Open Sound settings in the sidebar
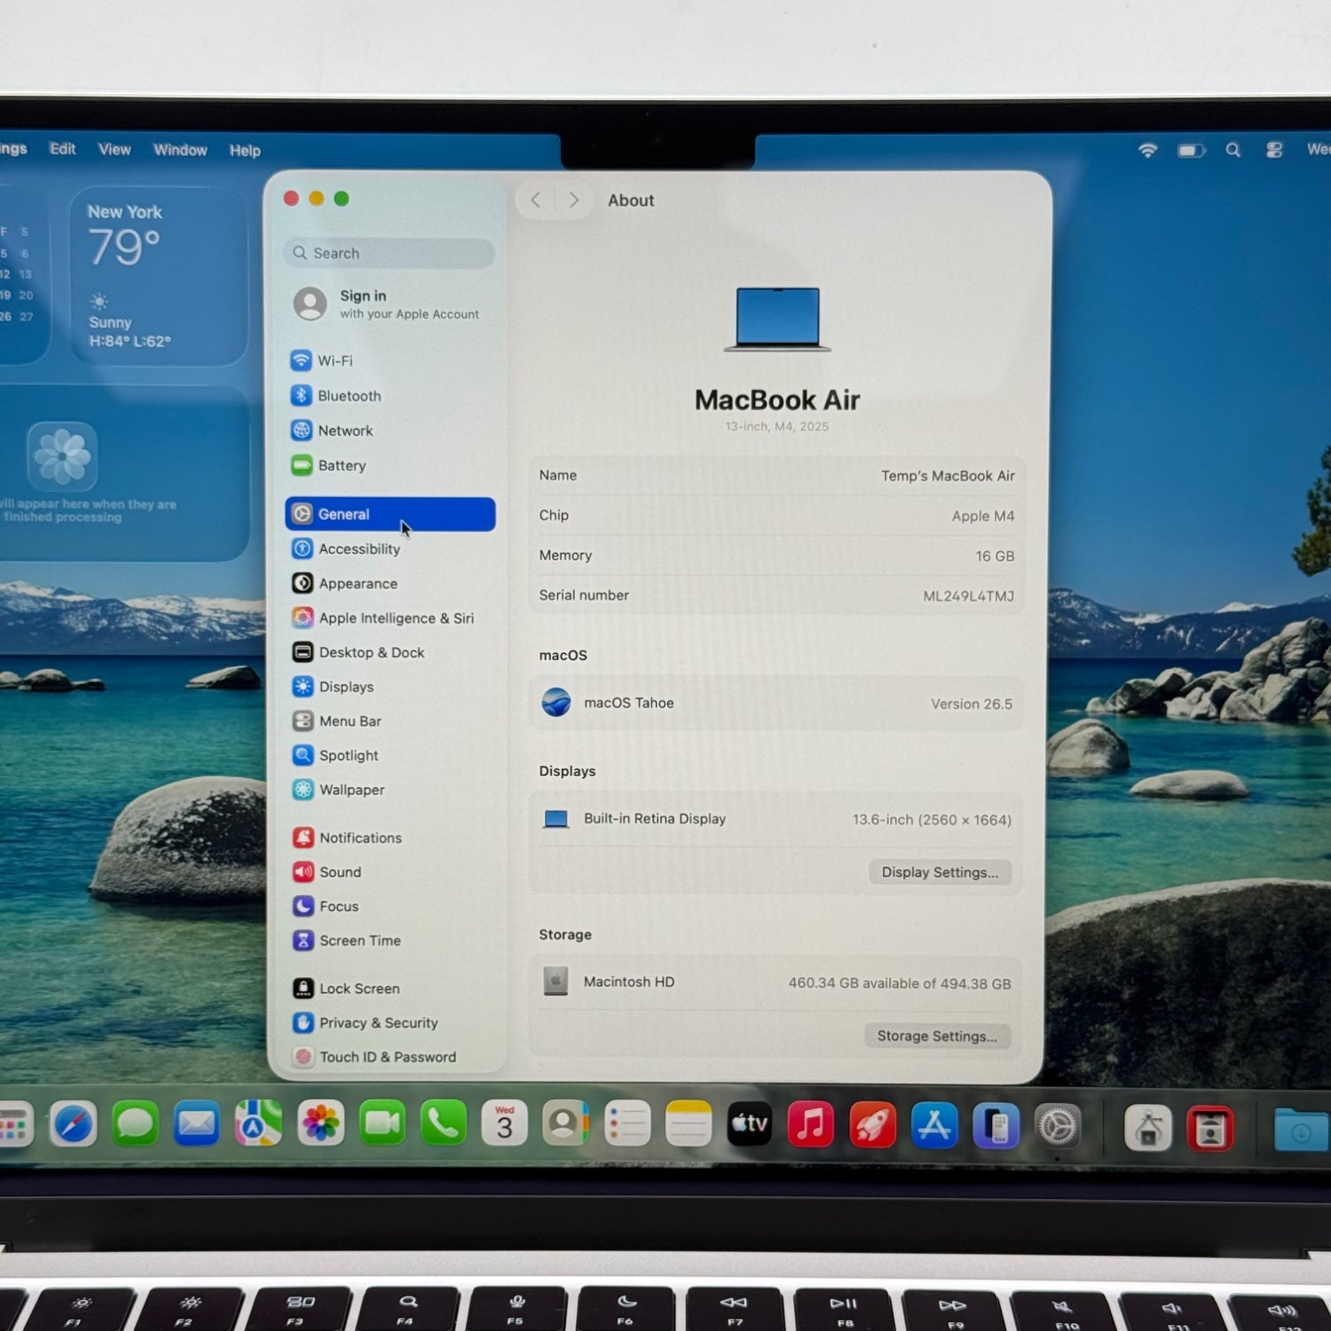 [x=390, y=872]
